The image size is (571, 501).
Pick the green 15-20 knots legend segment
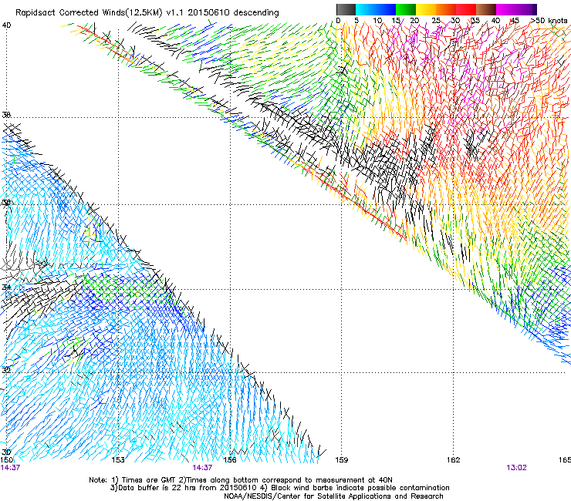pos(406,9)
